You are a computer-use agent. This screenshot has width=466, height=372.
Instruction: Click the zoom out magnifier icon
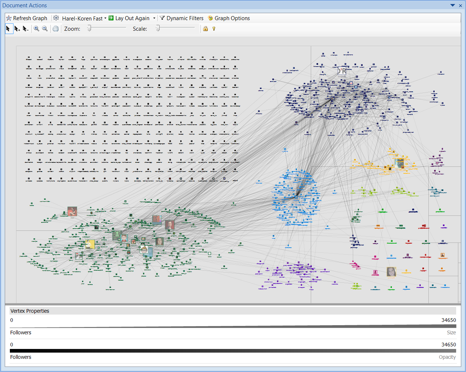point(45,29)
